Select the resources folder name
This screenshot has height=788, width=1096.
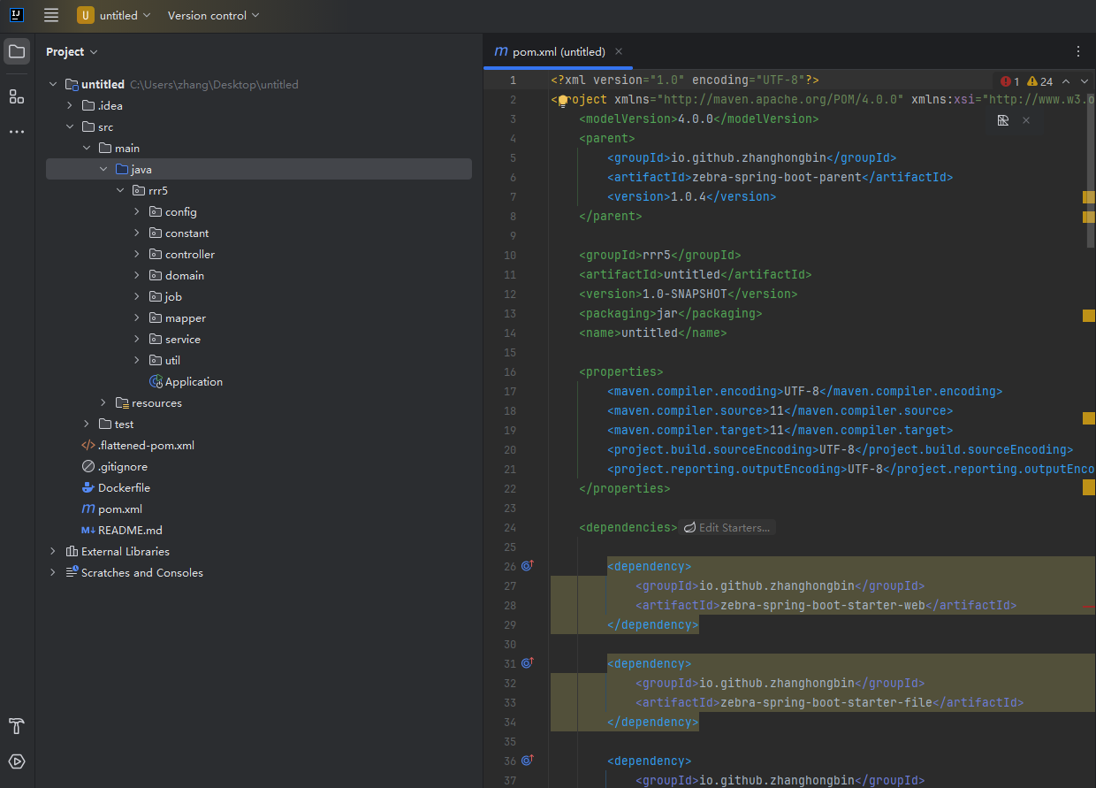pyautogui.click(x=157, y=403)
